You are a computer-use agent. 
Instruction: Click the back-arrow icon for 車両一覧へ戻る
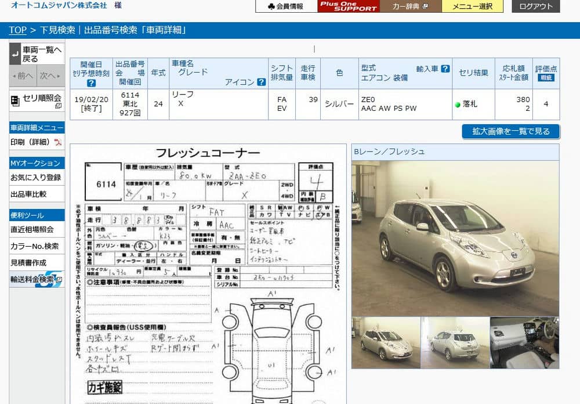(x=15, y=54)
